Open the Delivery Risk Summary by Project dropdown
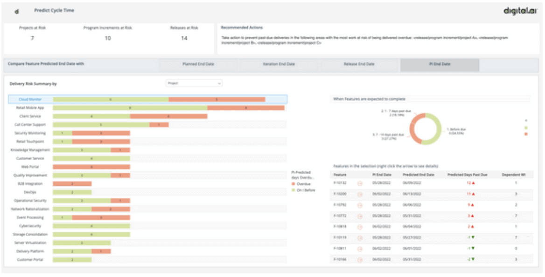 tap(194, 83)
